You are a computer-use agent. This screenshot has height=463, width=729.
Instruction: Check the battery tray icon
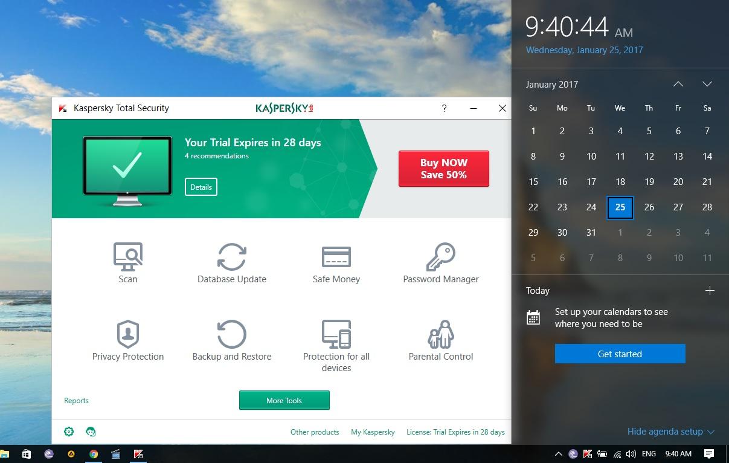(602, 454)
